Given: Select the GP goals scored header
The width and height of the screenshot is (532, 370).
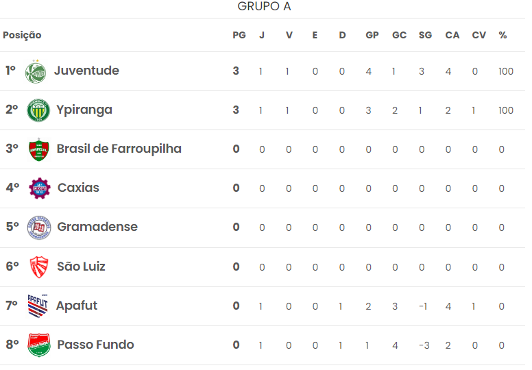Looking at the screenshot, I should pyautogui.click(x=372, y=35).
